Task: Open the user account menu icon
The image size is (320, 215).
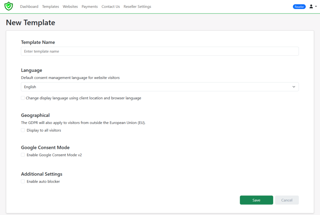Action: click(313, 7)
